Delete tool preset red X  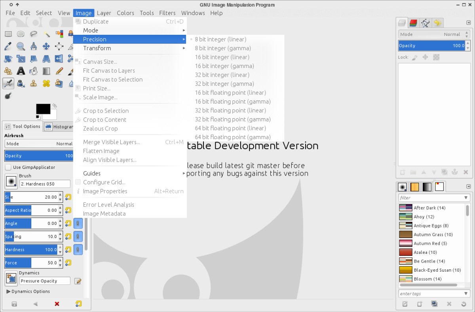tap(57, 304)
